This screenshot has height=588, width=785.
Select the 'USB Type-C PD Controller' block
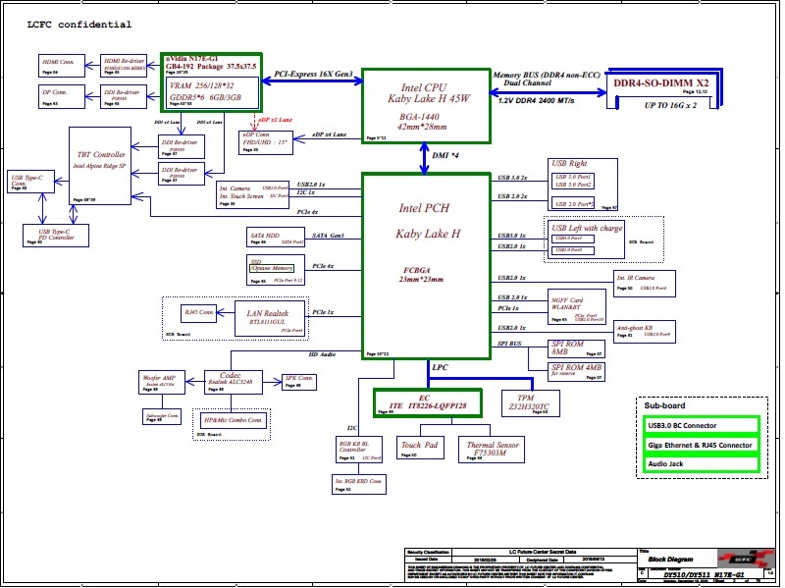pos(56,236)
